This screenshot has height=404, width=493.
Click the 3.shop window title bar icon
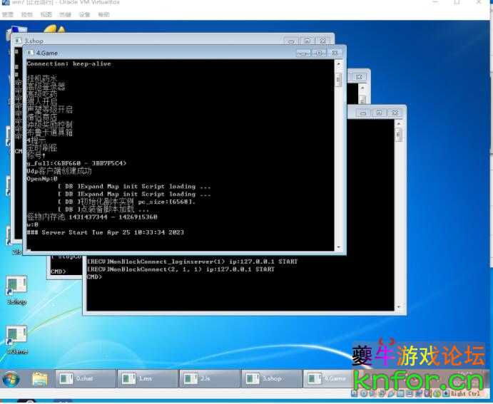19,41
